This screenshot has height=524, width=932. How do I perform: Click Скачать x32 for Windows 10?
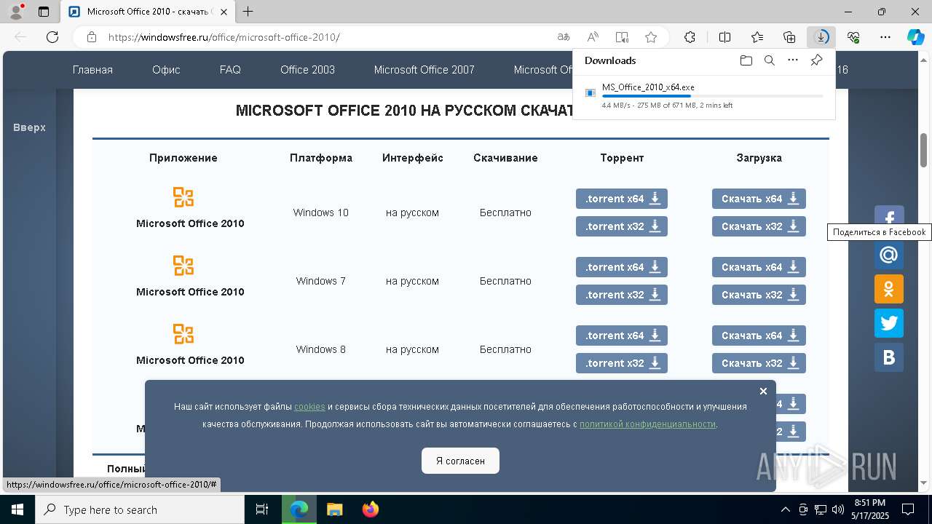[759, 226]
